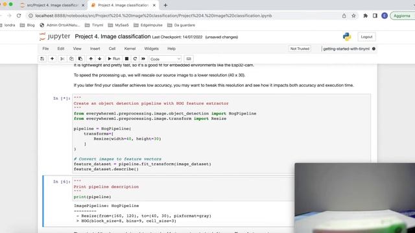Click the Python kernel logo

(x=347, y=36)
